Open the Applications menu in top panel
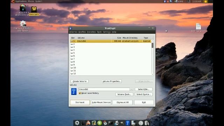 pyautogui.click(x=21, y=1)
